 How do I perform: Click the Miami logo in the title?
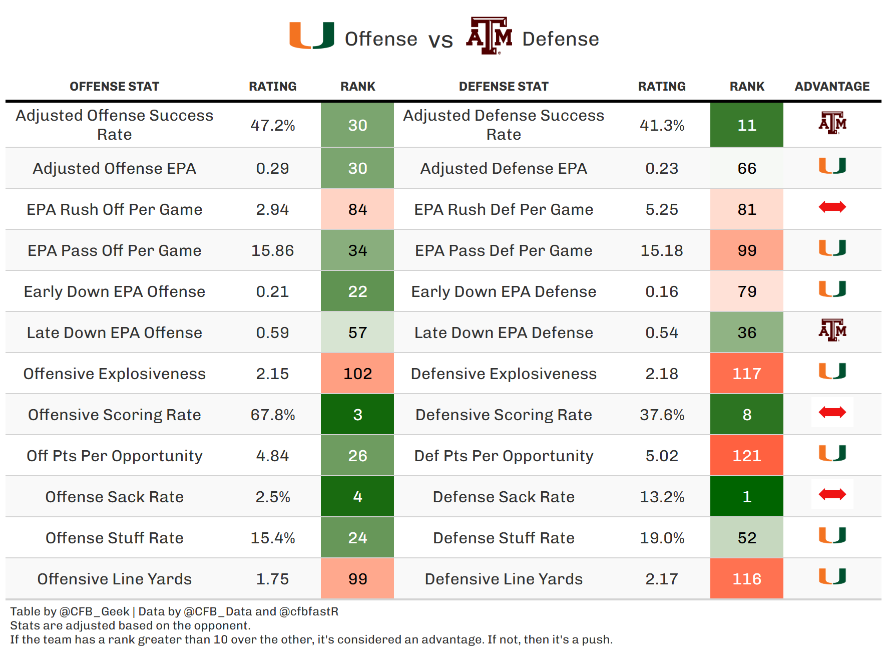tap(311, 36)
